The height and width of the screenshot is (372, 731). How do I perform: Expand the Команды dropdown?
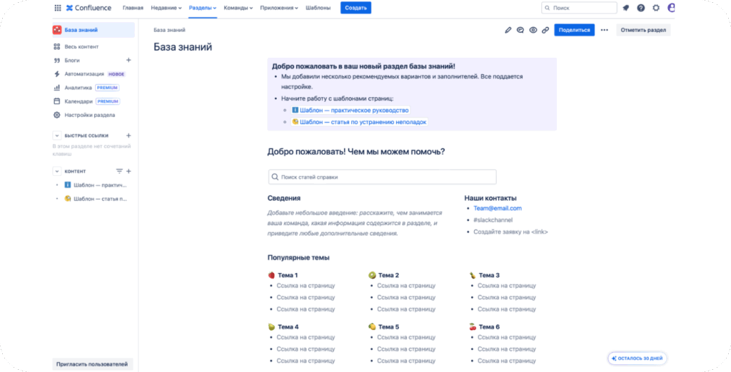click(x=238, y=8)
